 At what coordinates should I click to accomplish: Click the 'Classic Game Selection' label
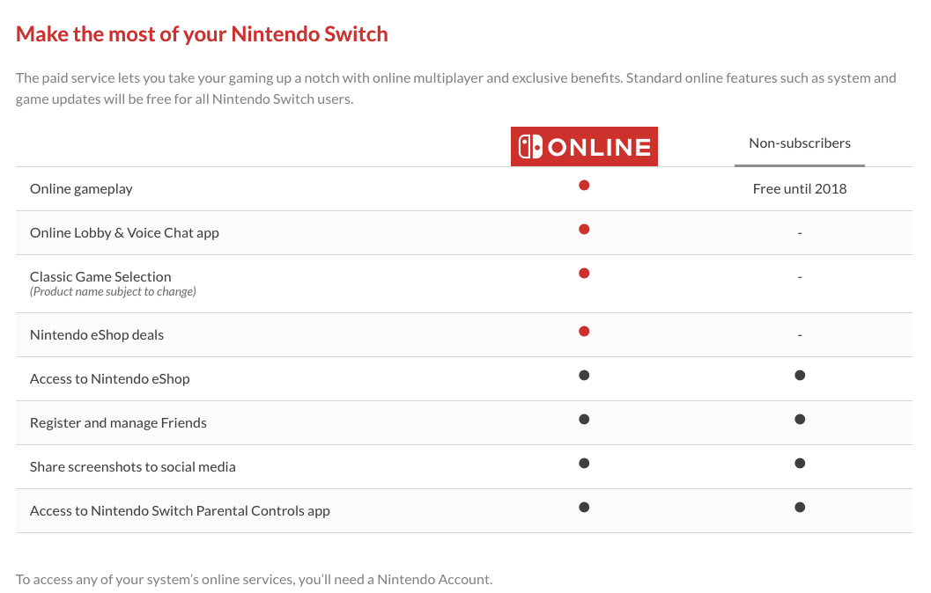point(100,276)
